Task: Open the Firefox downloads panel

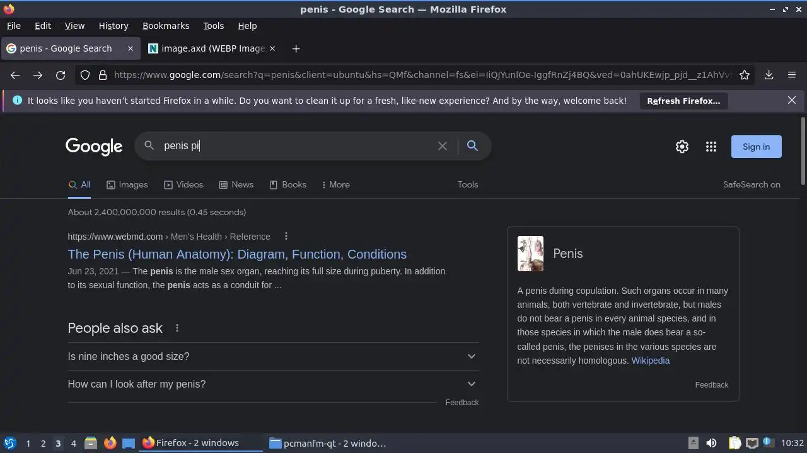Action: coord(769,75)
